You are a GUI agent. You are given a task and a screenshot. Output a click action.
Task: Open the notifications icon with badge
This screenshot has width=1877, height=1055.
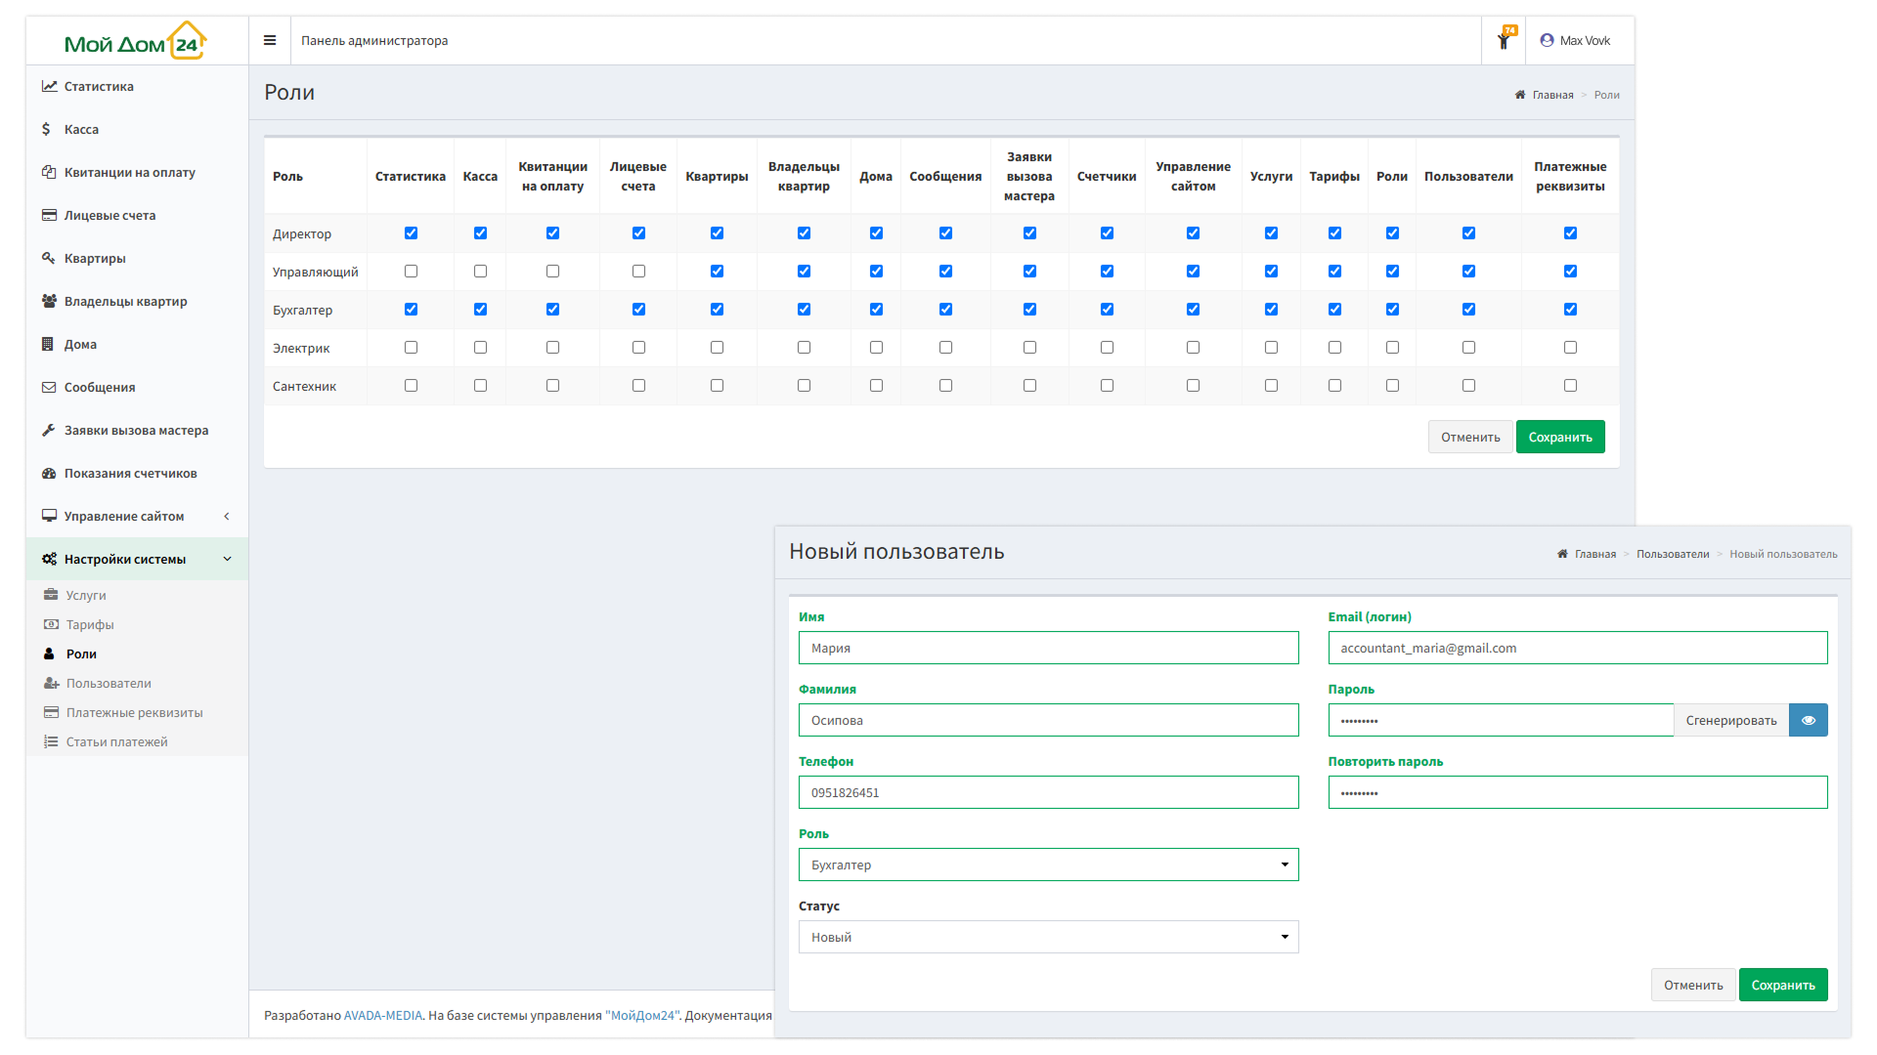[x=1505, y=40]
